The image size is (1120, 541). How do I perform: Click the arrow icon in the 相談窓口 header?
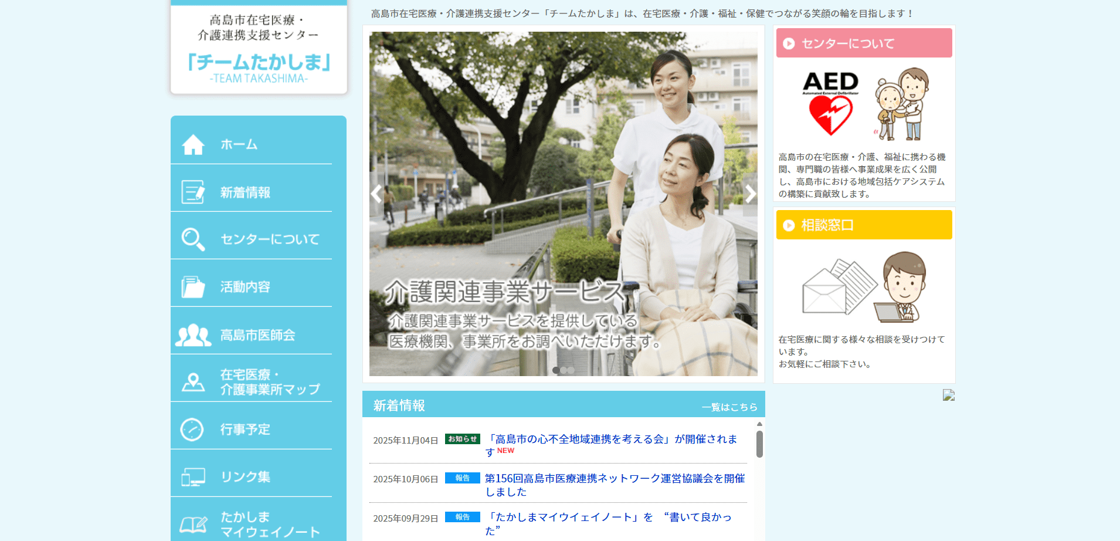click(788, 225)
